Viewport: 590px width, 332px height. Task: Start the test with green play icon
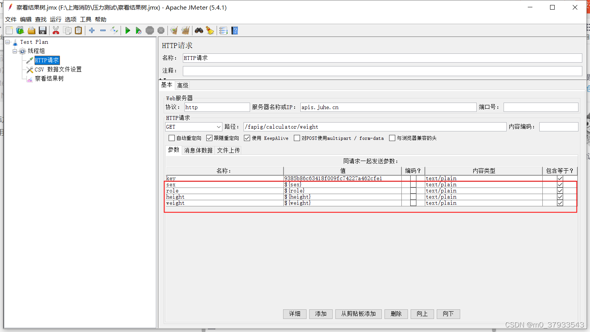click(x=128, y=30)
